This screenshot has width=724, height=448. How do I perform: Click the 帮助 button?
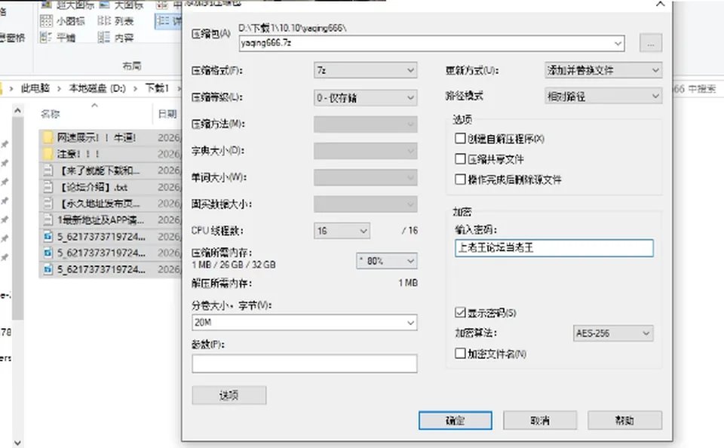(x=624, y=420)
